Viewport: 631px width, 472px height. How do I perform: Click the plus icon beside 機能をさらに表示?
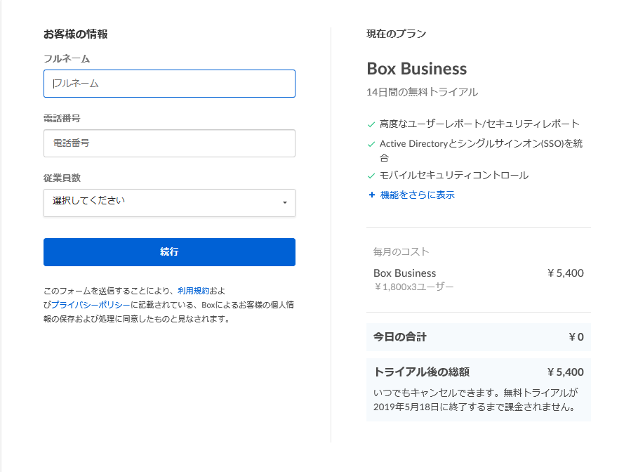[371, 195]
